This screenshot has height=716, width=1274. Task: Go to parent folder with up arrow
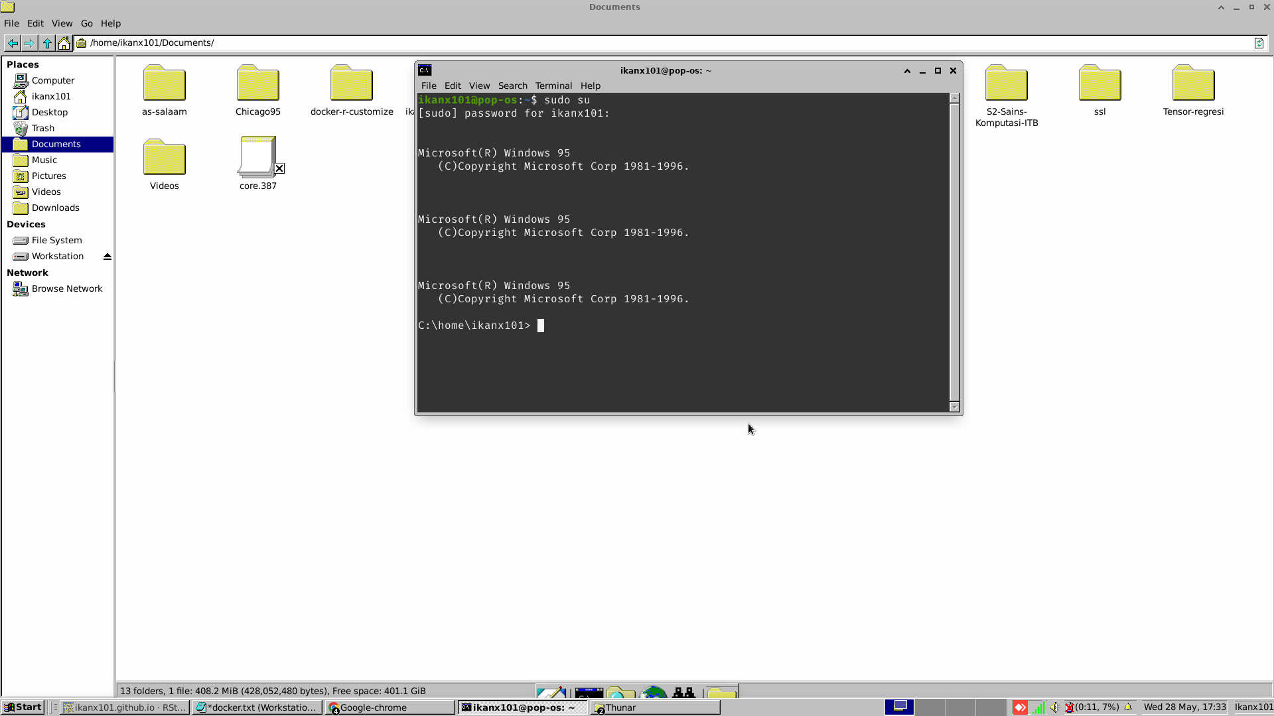[47, 43]
